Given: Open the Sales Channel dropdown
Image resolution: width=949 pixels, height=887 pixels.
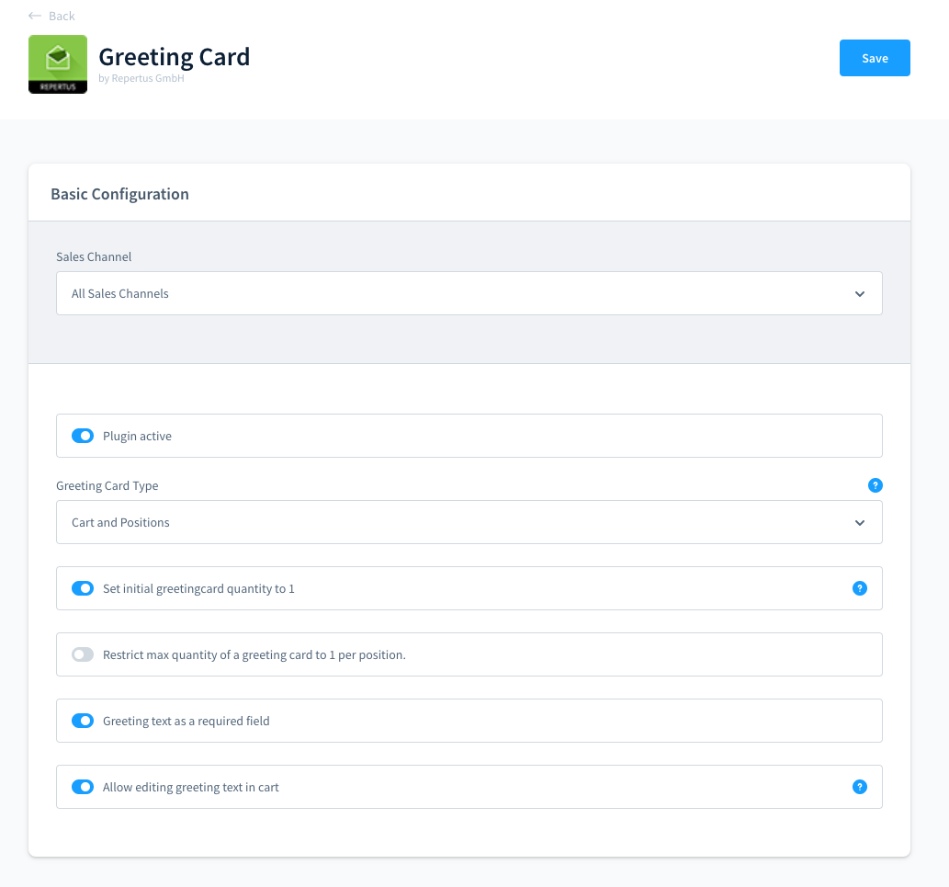Looking at the screenshot, I should (469, 293).
